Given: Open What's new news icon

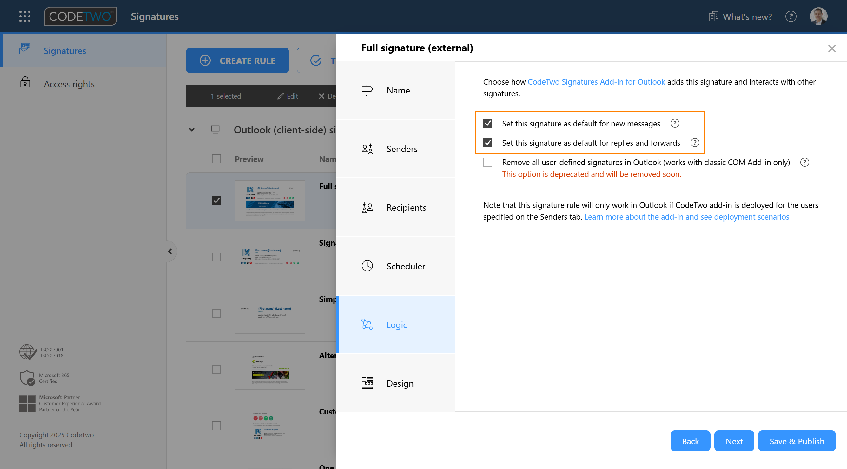Looking at the screenshot, I should 713,16.
